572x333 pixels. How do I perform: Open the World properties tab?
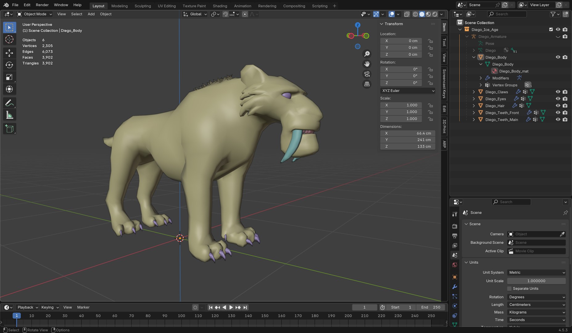[x=454, y=265]
